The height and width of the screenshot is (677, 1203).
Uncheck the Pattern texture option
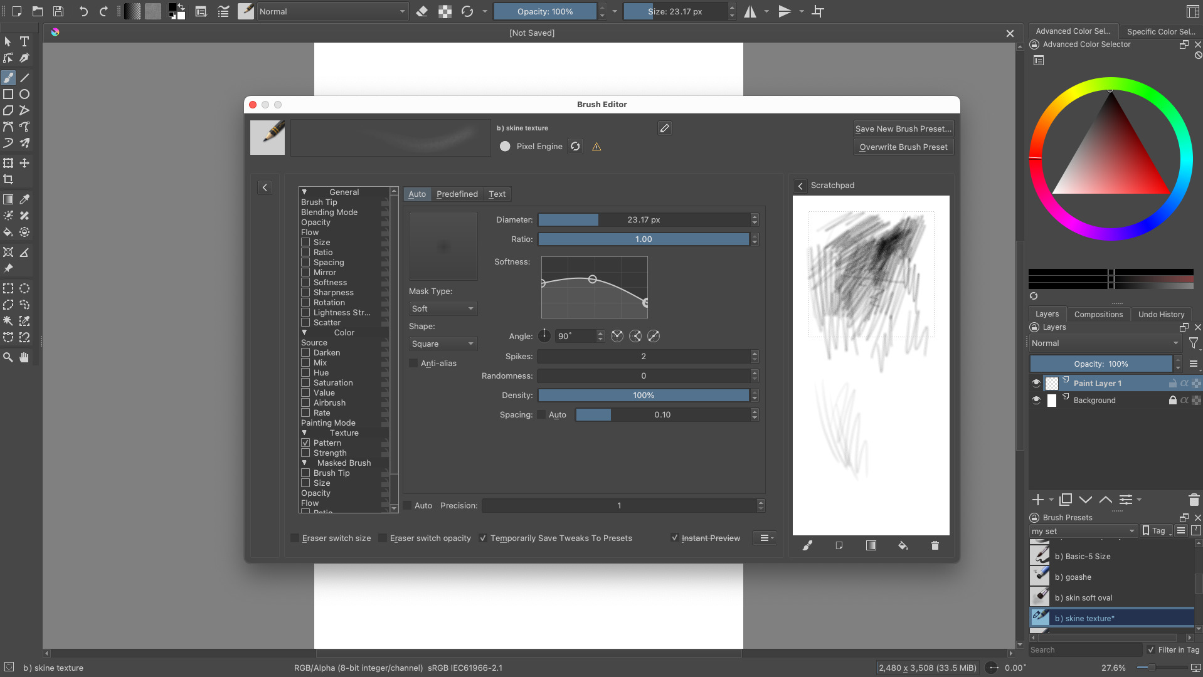coord(306,443)
